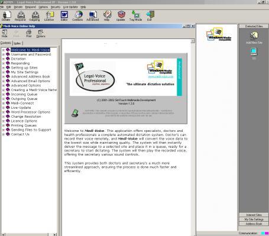Viewport: 269px width, 236px height.
Task: Open the Security menu
Action: coord(56,7)
